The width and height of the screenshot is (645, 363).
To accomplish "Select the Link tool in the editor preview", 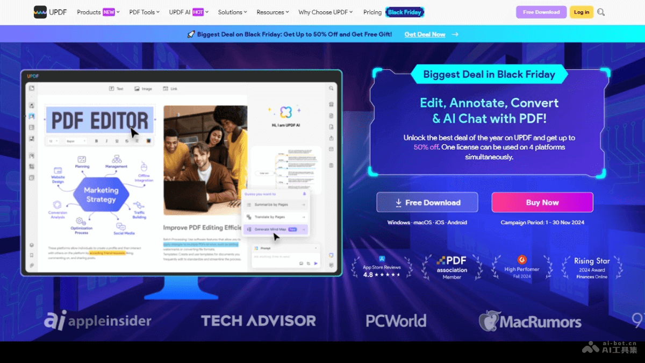I will coord(170,89).
